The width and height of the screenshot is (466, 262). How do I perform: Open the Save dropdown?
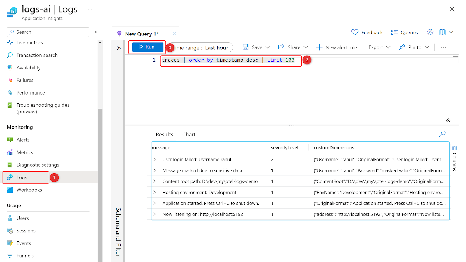[257, 47]
